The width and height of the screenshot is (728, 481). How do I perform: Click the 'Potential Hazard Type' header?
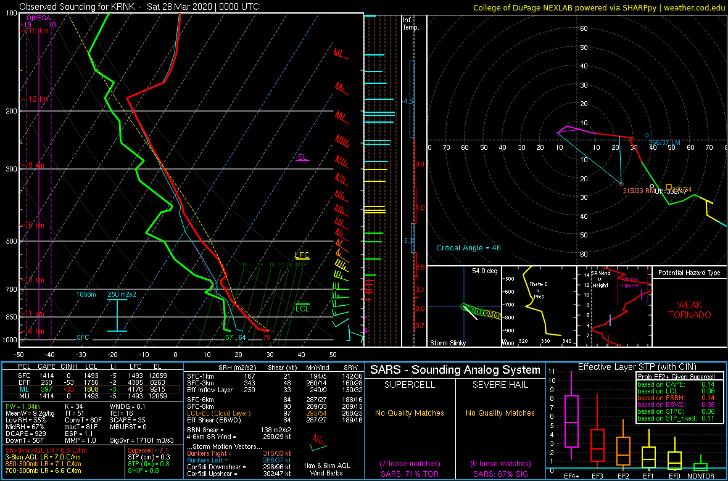pyautogui.click(x=689, y=273)
